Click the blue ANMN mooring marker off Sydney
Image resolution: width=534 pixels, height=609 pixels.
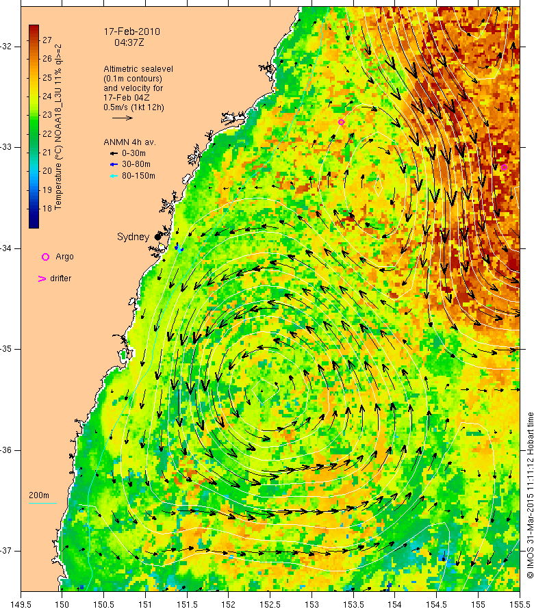pos(179,248)
